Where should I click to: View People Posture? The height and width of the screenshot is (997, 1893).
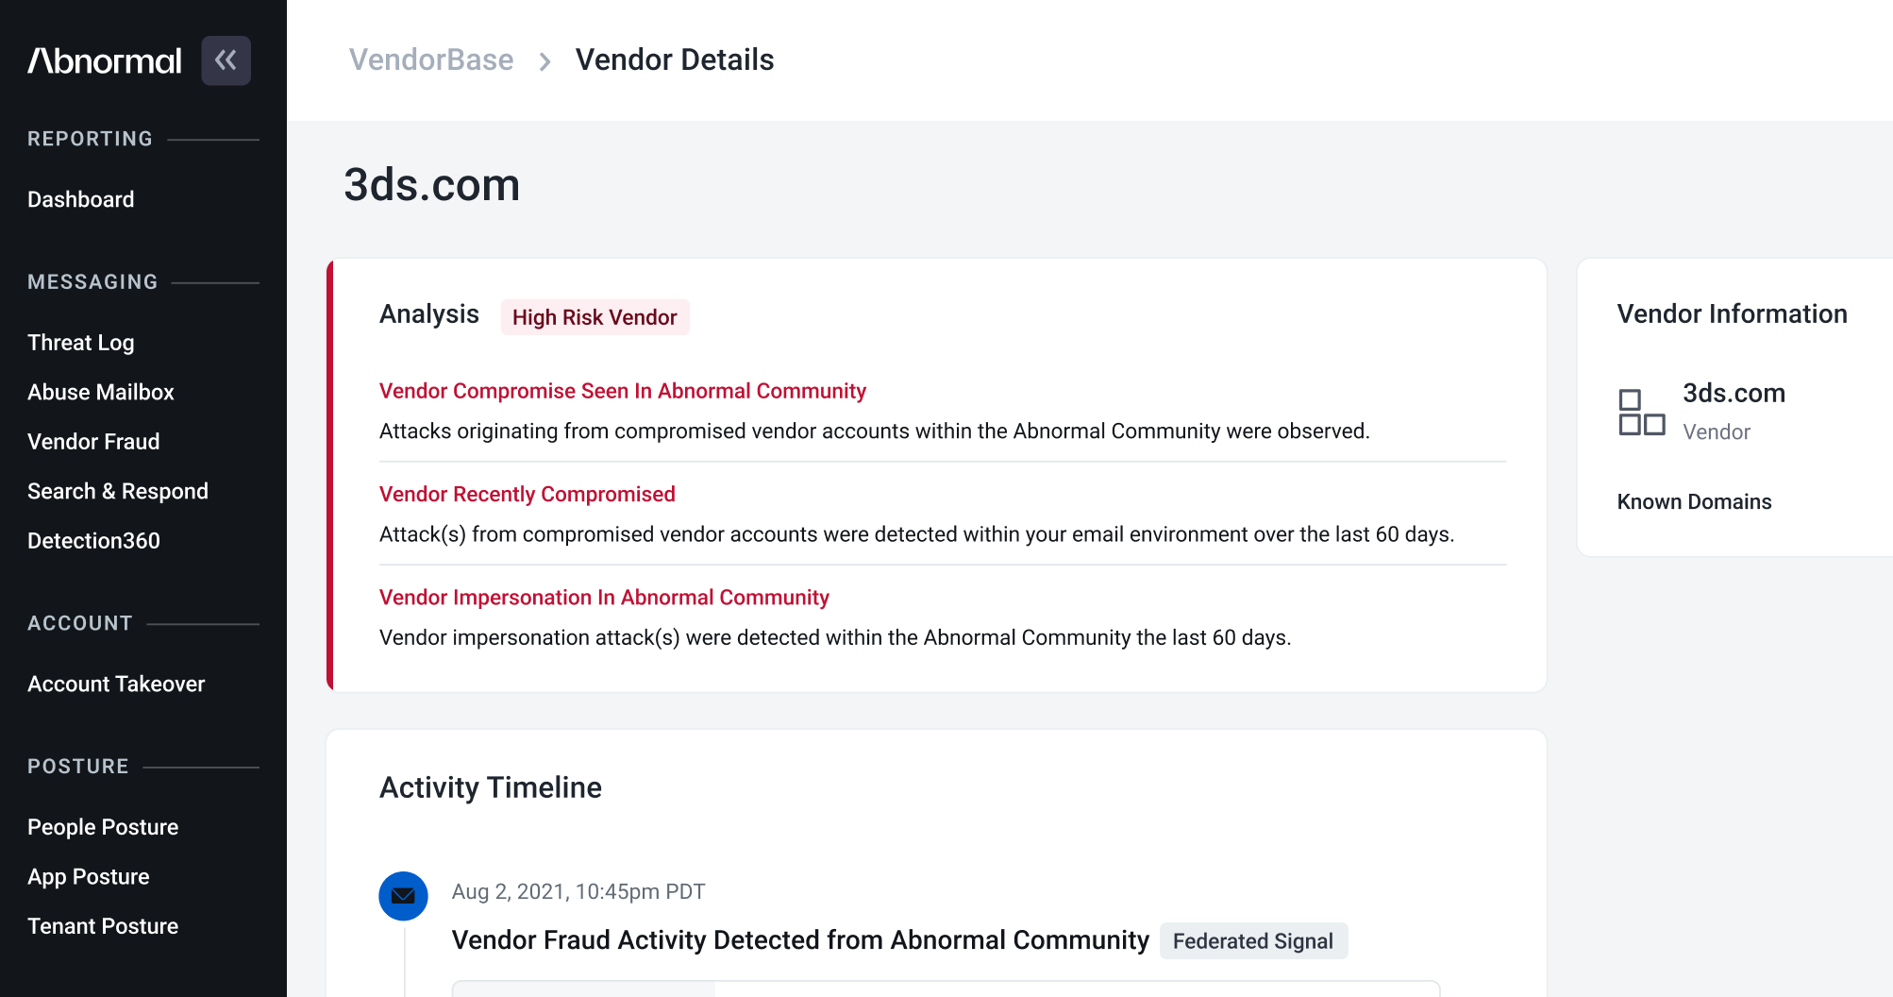[x=103, y=827]
